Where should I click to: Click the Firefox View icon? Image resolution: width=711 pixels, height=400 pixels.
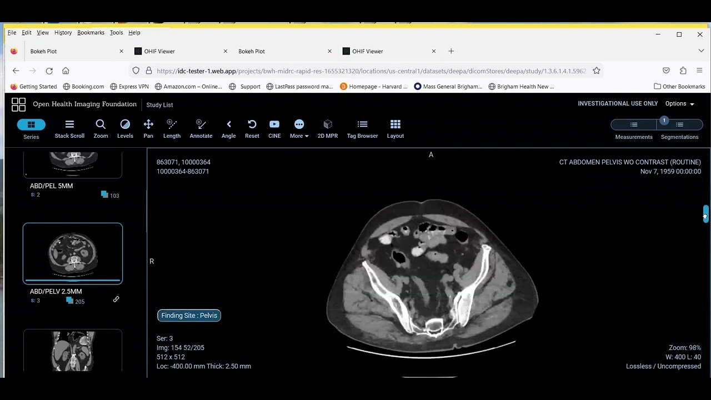(14, 51)
